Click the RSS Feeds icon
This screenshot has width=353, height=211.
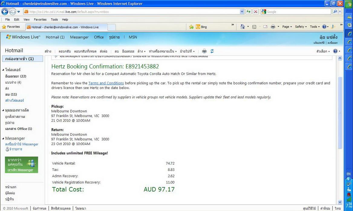click(x=254, y=27)
